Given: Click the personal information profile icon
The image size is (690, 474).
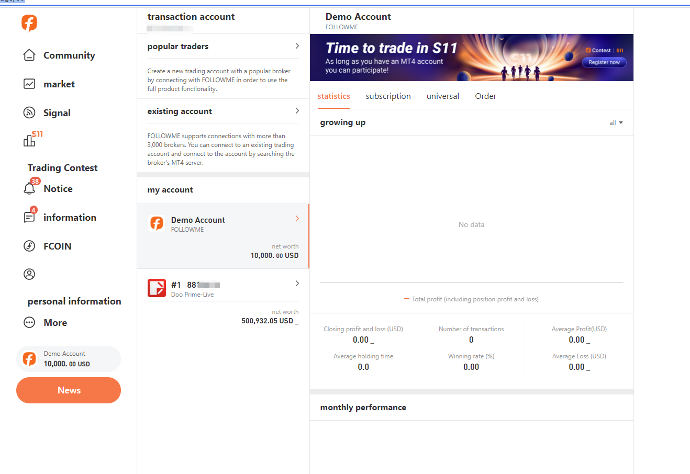Looking at the screenshot, I should click(x=29, y=274).
